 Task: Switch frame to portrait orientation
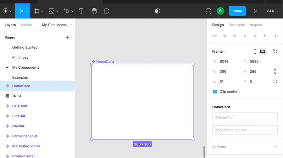pyautogui.click(x=255, y=51)
